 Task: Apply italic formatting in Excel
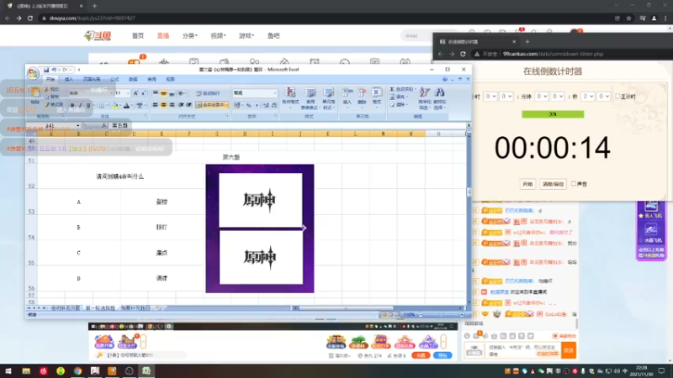pos(80,105)
